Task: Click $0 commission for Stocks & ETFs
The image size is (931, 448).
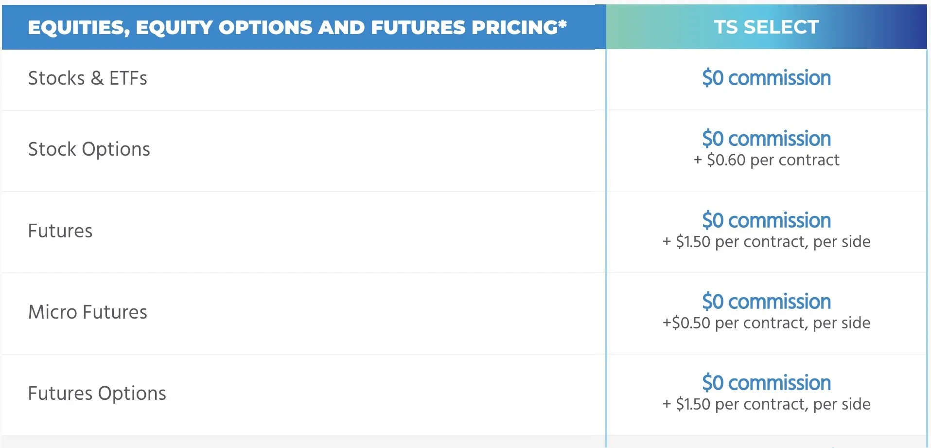Action: pyautogui.click(x=766, y=78)
